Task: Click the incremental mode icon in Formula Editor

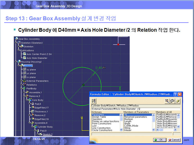Action: coord(94,101)
